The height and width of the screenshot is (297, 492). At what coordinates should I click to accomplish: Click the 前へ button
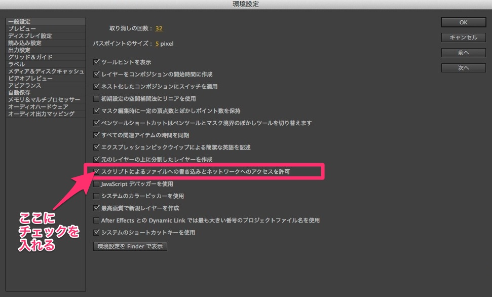(x=463, y=52)
